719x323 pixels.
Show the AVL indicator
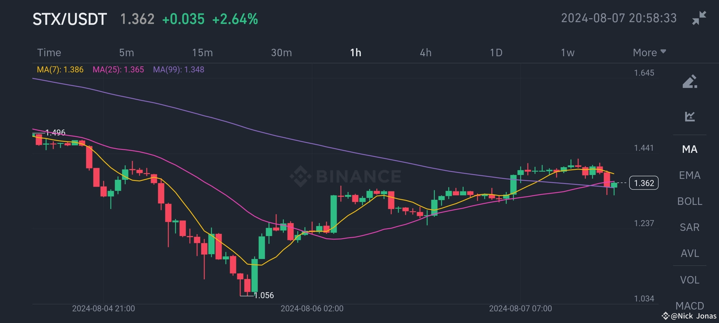coord(689,253)
